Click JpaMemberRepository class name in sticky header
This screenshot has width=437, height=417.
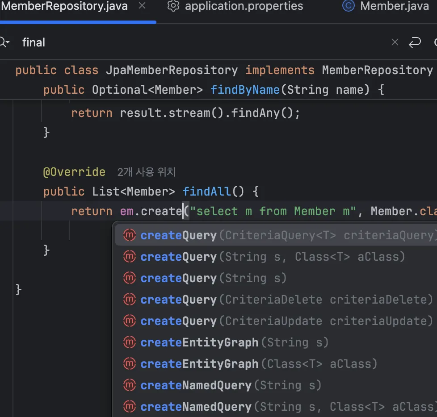tap(172, 70)
